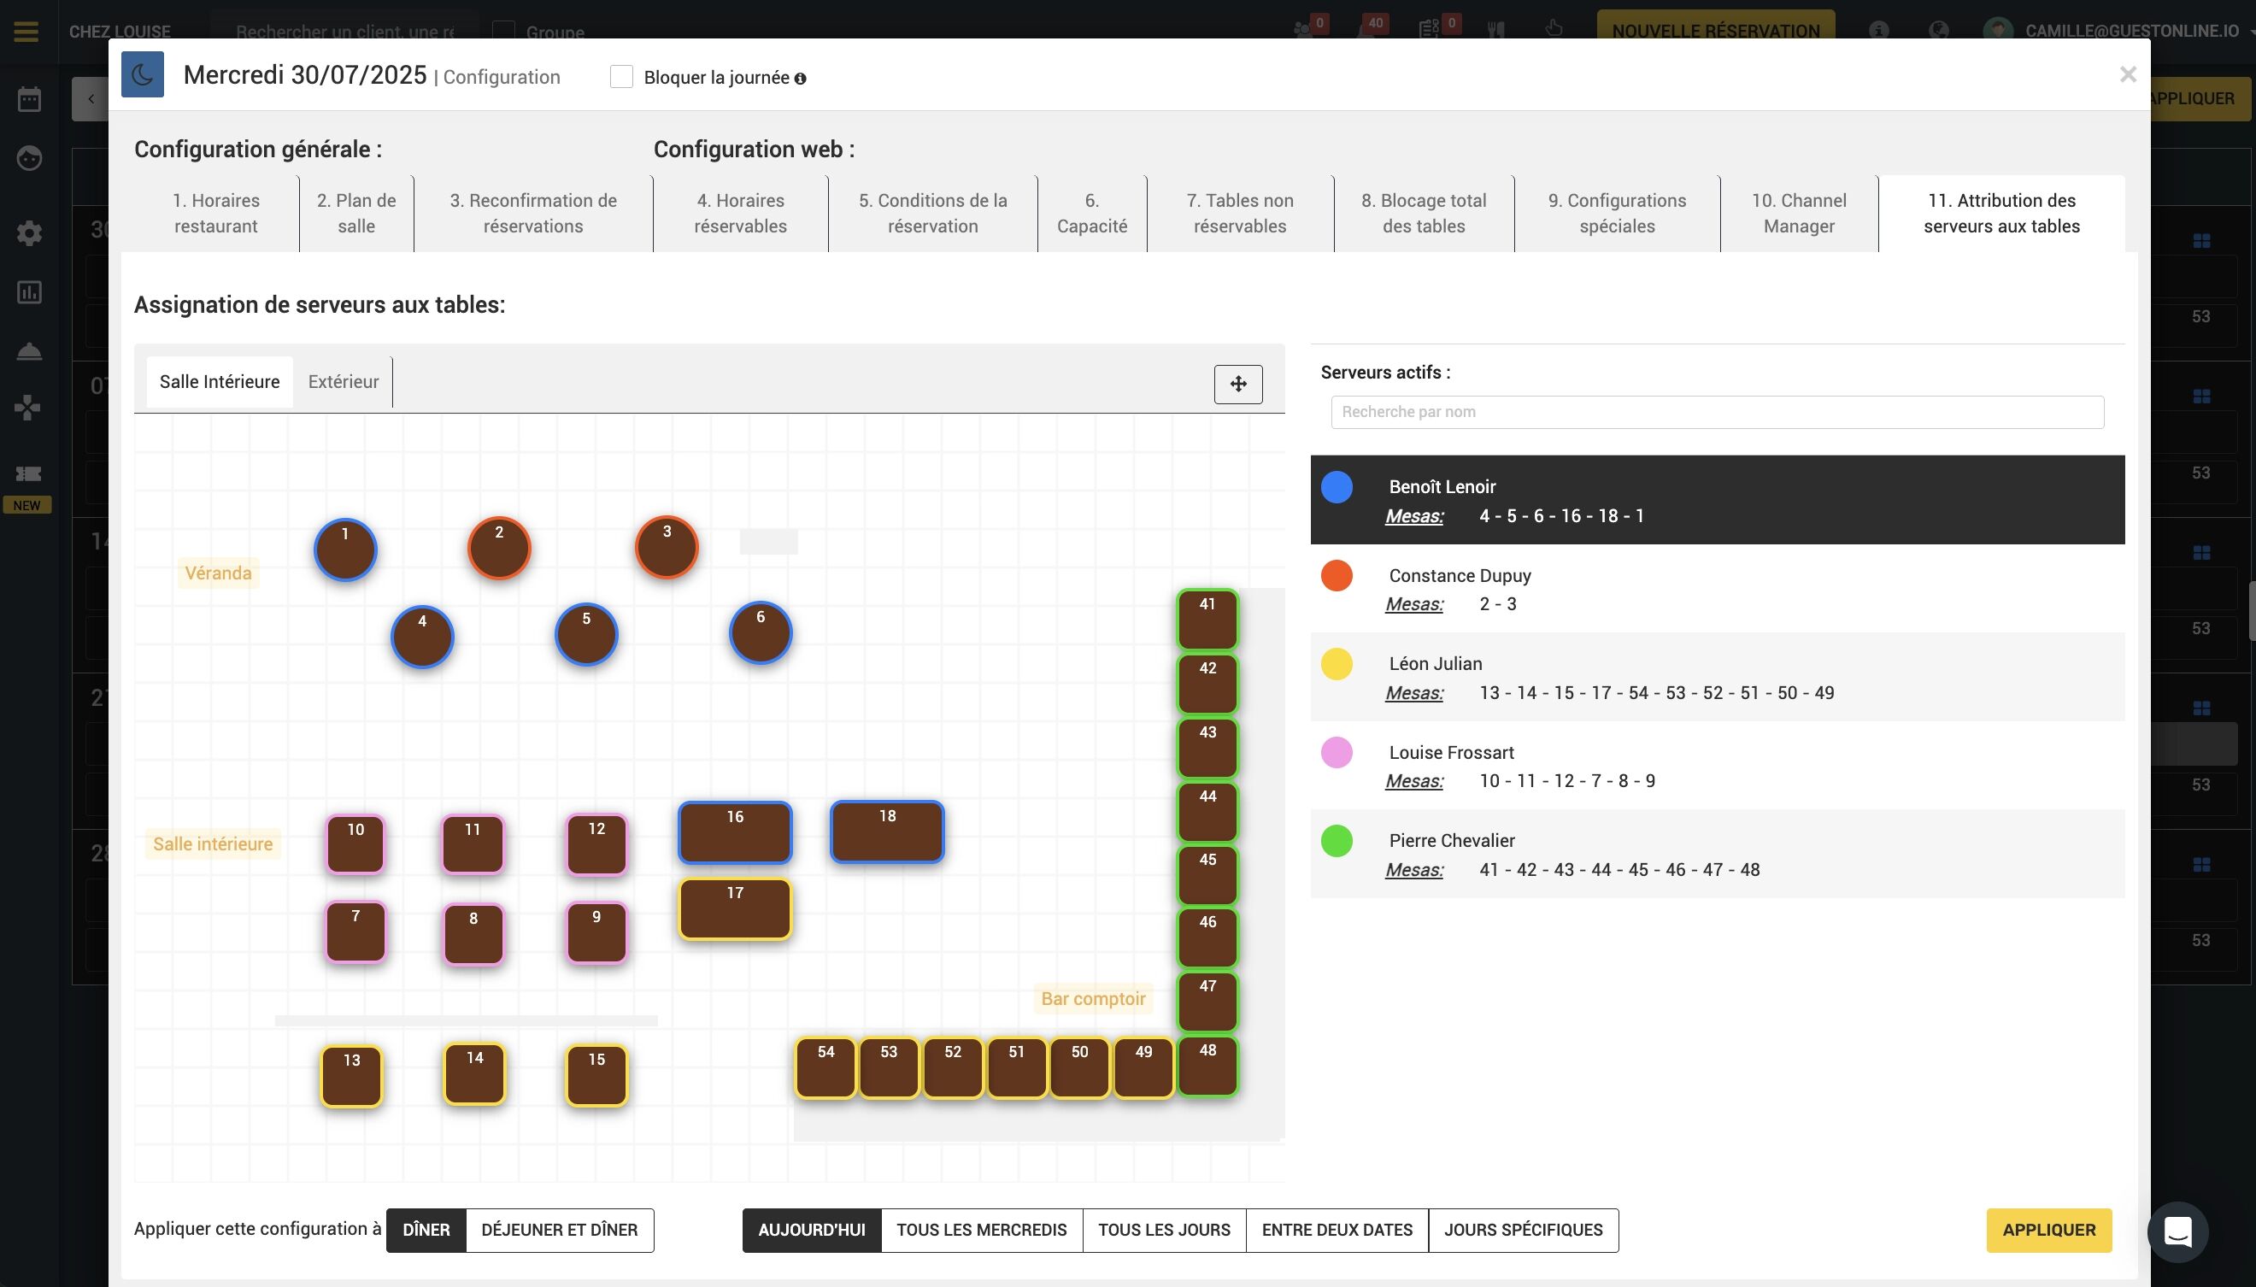Choose ENTRE DEUX DATES option
The width and height of the screenshot is (2256, 1287).
coord(1337,1230)
